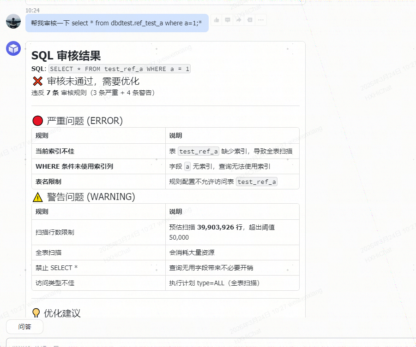Click the 说明 header in the WARNING table
The height and width of the screenshot is (347, 416).
coord(232,212)
